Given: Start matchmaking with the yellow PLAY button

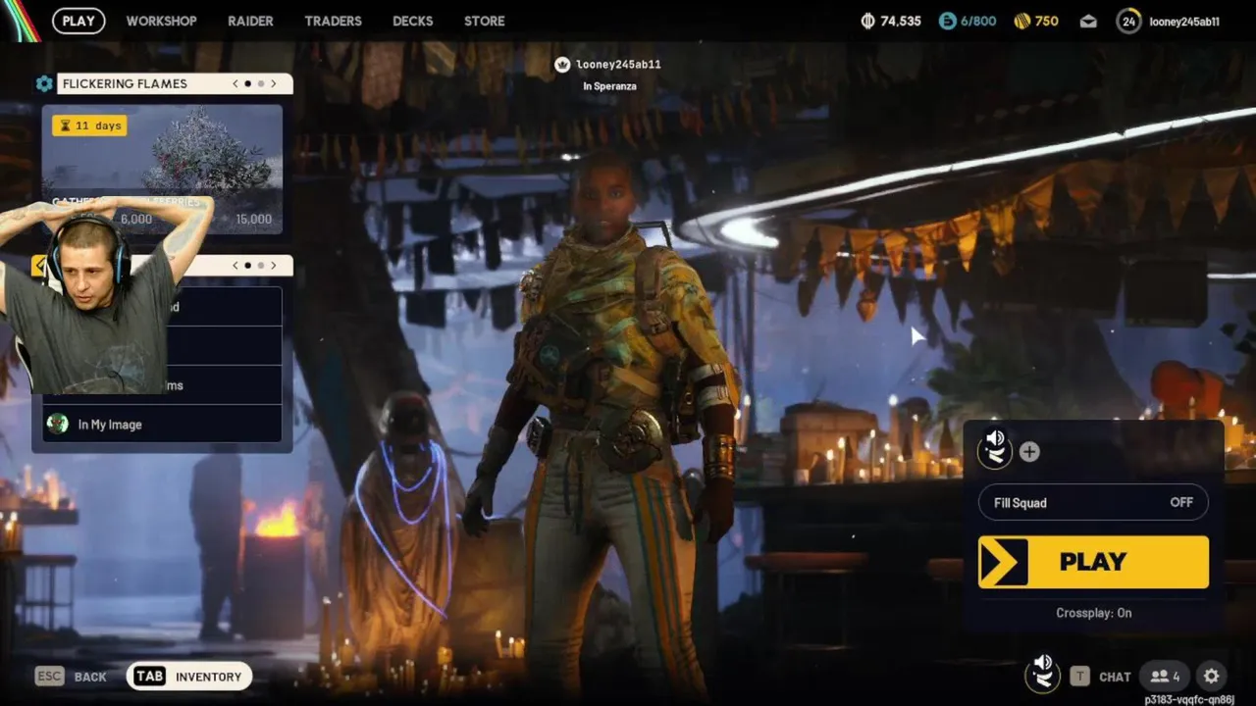Looking at the screenshot, I should click(x=1093, y=562).
